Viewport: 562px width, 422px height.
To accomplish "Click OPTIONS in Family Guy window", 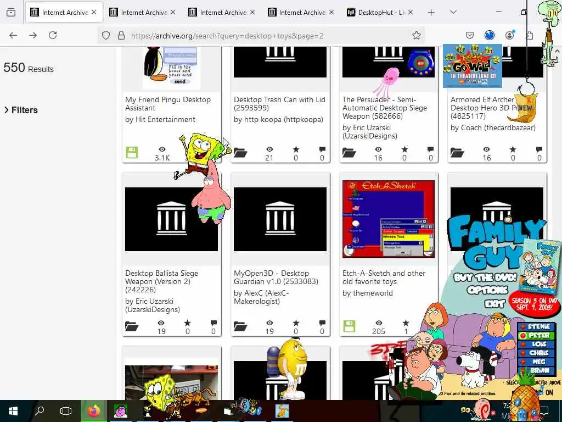I will [x=488, y=290].
